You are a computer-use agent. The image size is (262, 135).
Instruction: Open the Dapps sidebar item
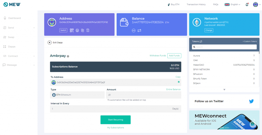(9, 47)
